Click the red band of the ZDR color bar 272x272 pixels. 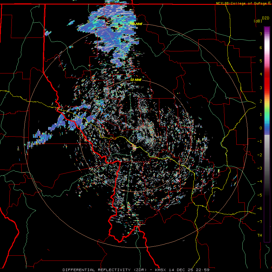coord(267,82)
